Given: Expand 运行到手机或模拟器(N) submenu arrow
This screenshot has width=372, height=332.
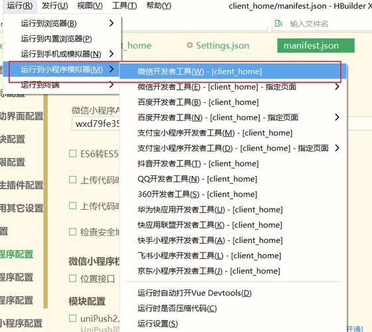Looking at the screenshot, I should pos(112,54).
